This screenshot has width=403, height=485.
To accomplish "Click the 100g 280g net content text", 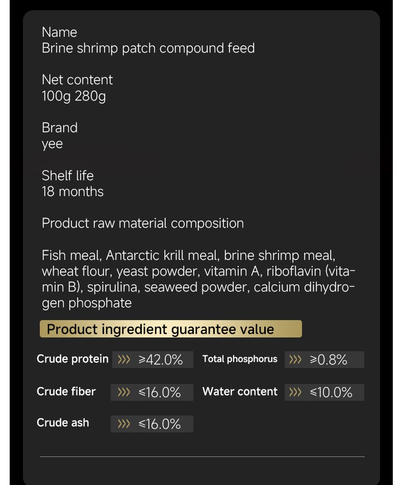I will click(74, 96).
